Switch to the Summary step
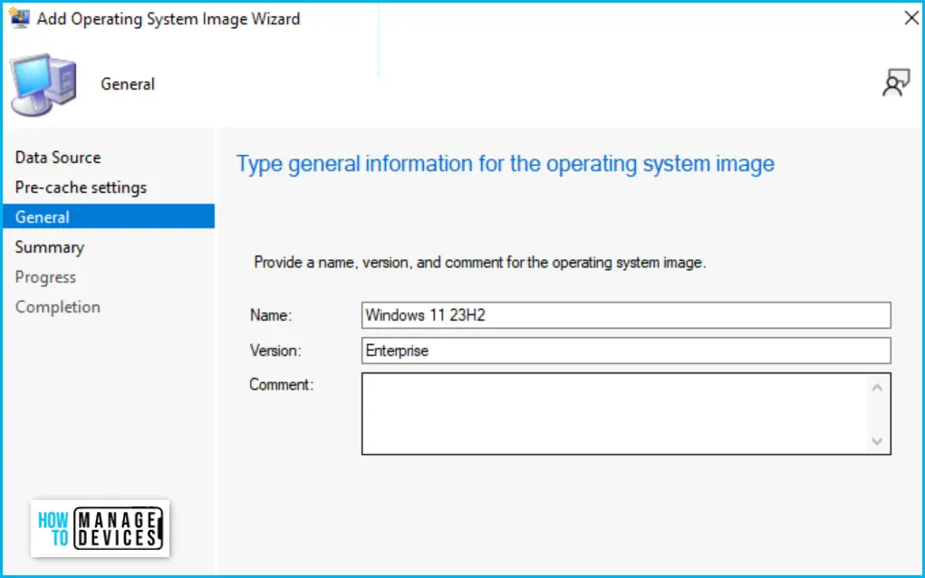Screen dimensions: 925x578 [x=50, y=247]
